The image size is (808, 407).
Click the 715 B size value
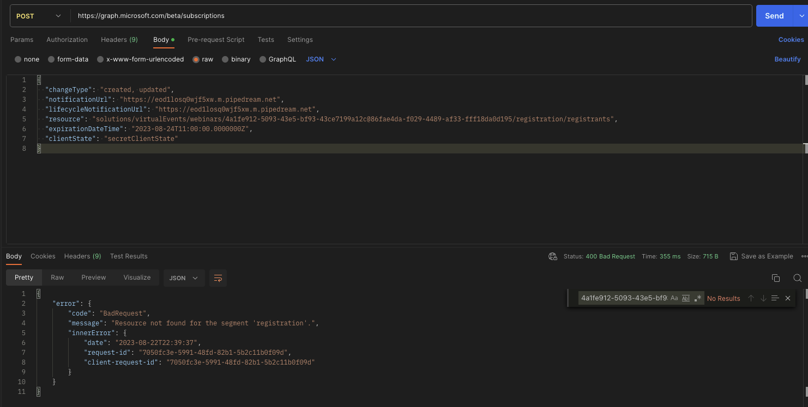(710, 256)
